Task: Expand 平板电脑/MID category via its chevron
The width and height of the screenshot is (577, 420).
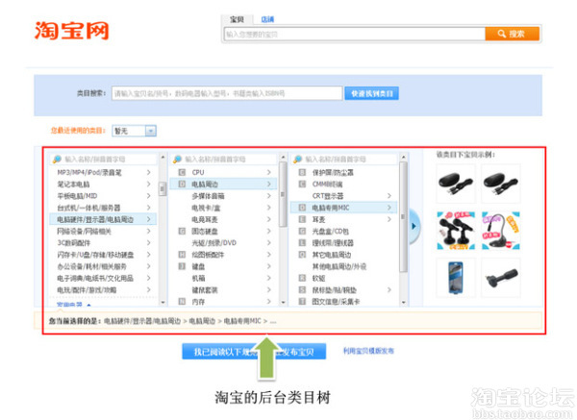Action: pyautogui.click(x=149, y=196)
